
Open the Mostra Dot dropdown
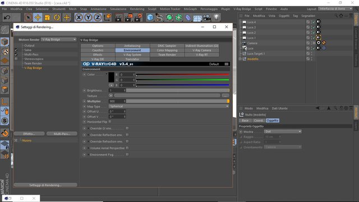(x=283, y=131)
